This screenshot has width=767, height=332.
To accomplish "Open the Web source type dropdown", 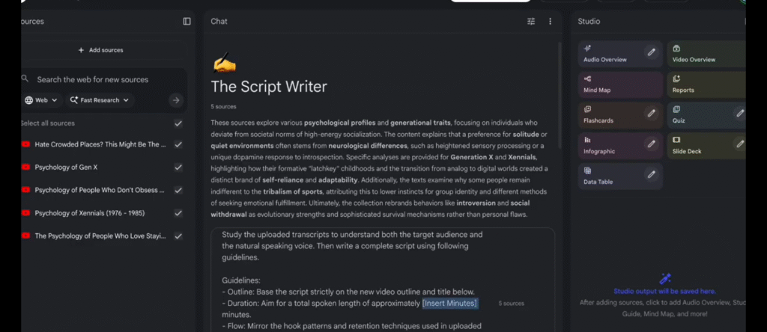I will (41, 99).
